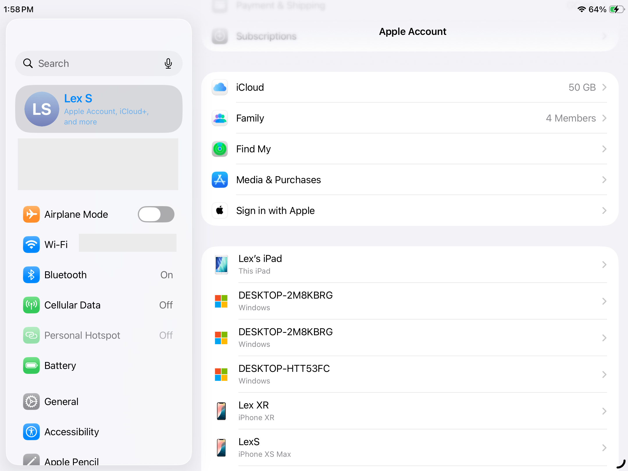
Task: Tap the Family people icon
Action: tap(220, 118)
